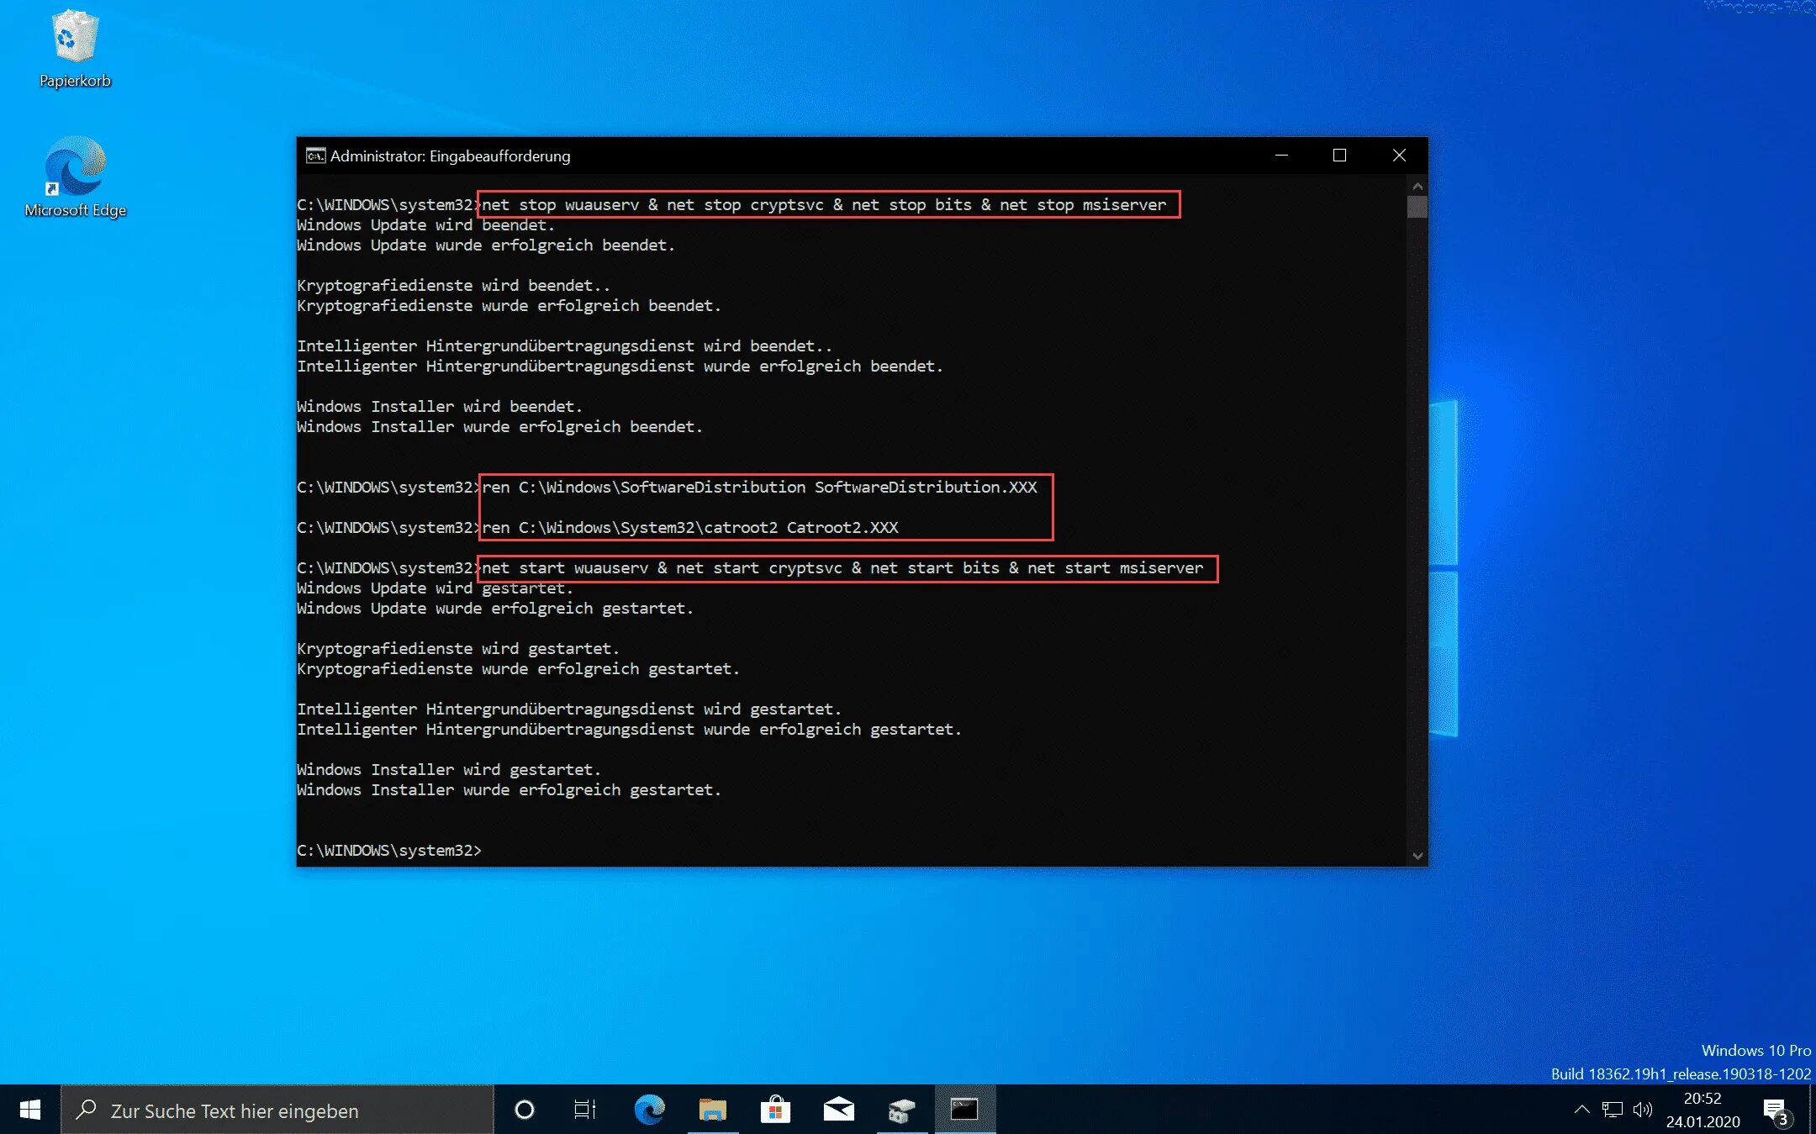
Task: Click the command prompt title bar icon
Action: pyautogui.click(x=315, y=156)
